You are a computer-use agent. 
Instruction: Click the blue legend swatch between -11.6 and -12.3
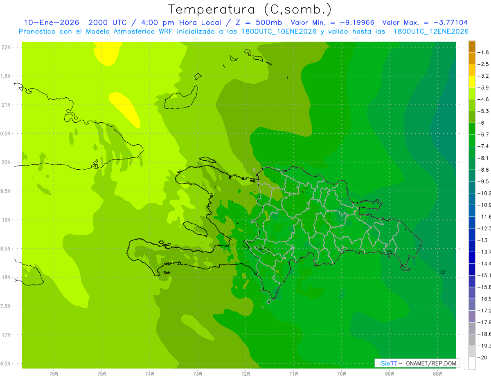(472, 222)
